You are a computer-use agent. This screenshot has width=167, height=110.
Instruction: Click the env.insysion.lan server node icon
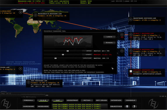pyautogui.click(x=28, y=82)
